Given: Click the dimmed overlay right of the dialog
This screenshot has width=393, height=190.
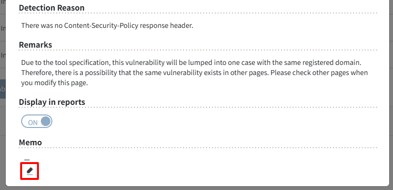Looking at the screenshot, I should tap(391, 95).
